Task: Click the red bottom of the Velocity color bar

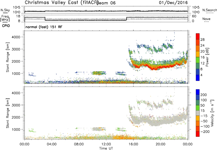Action: click(x=198, y=134)
